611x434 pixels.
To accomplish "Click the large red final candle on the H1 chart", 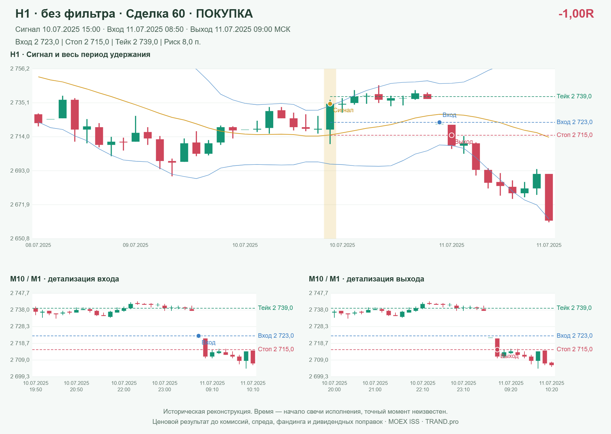I will [549, 197].
